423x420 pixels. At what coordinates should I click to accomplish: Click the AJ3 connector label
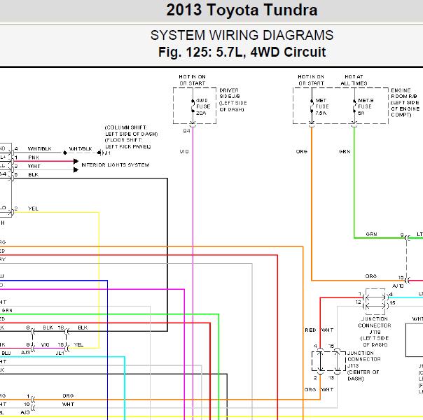[25, 412]
